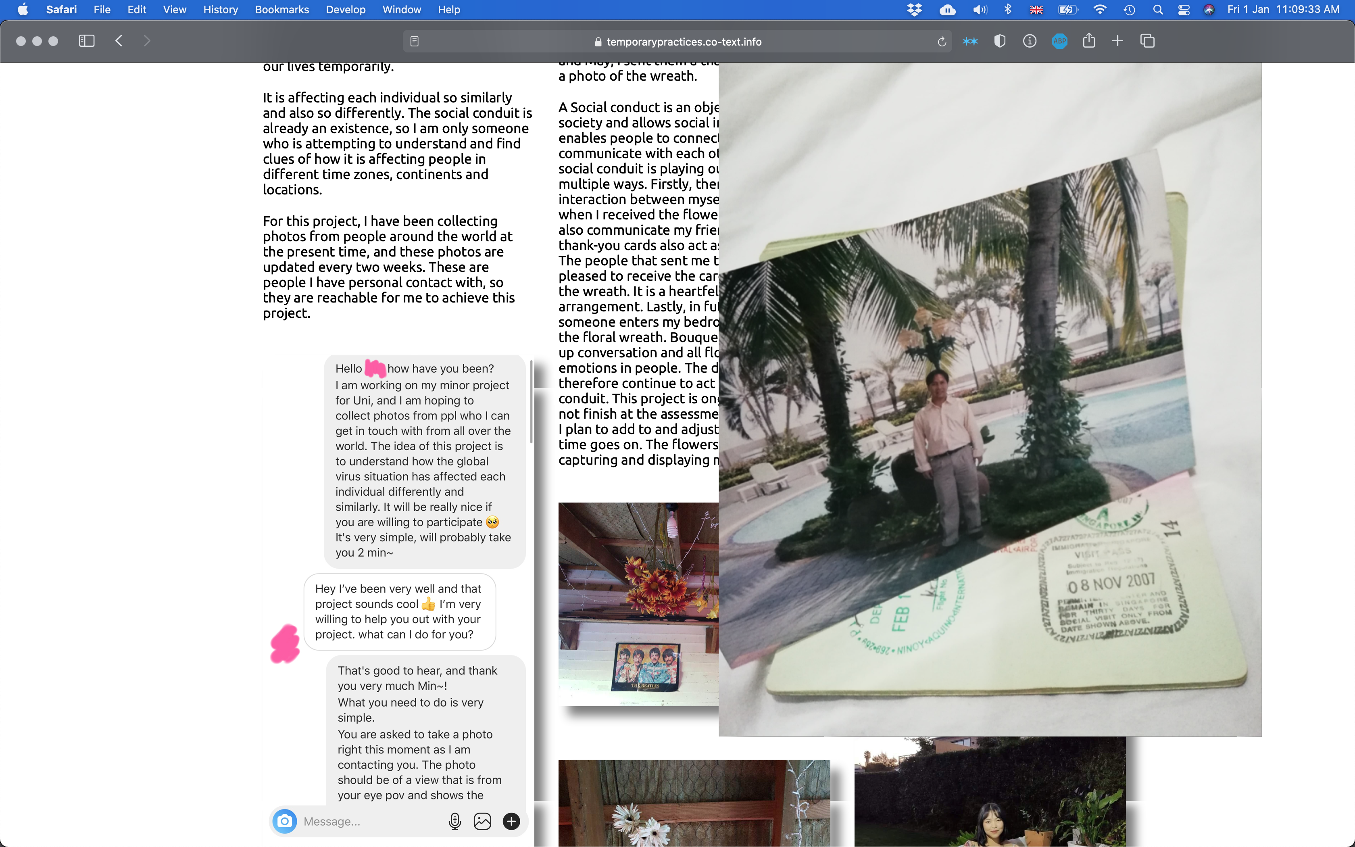
Task: Open the Wi-Fi menu
Action: coord(1100,10)
